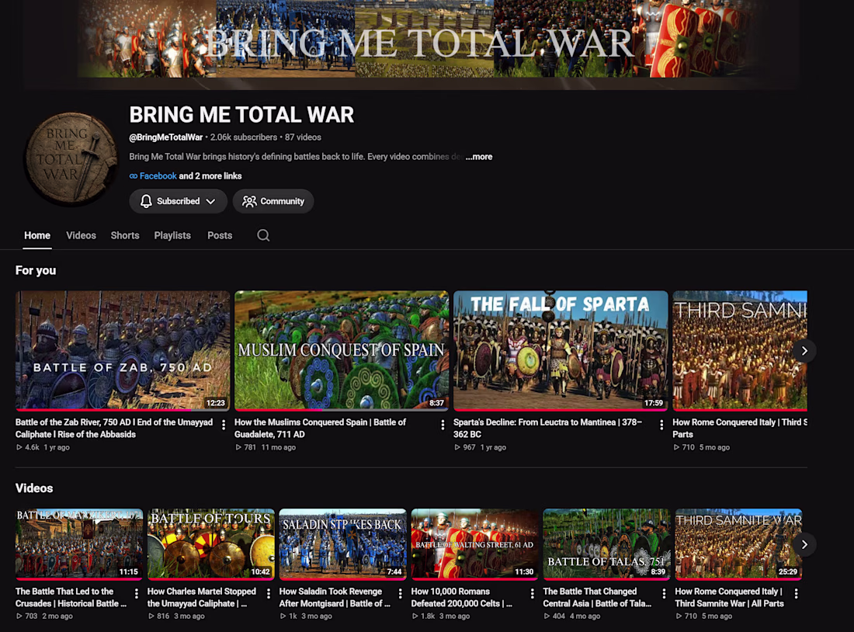Screen dimensions: 854x632
Task: Play the Muslim Conquest of Spain thumbnail
Action: click(342, 351)
